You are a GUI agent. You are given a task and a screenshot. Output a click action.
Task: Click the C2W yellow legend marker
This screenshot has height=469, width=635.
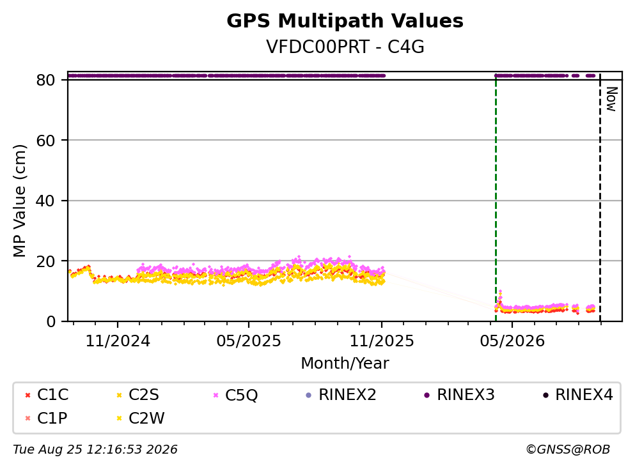click(x=119, y=419)
